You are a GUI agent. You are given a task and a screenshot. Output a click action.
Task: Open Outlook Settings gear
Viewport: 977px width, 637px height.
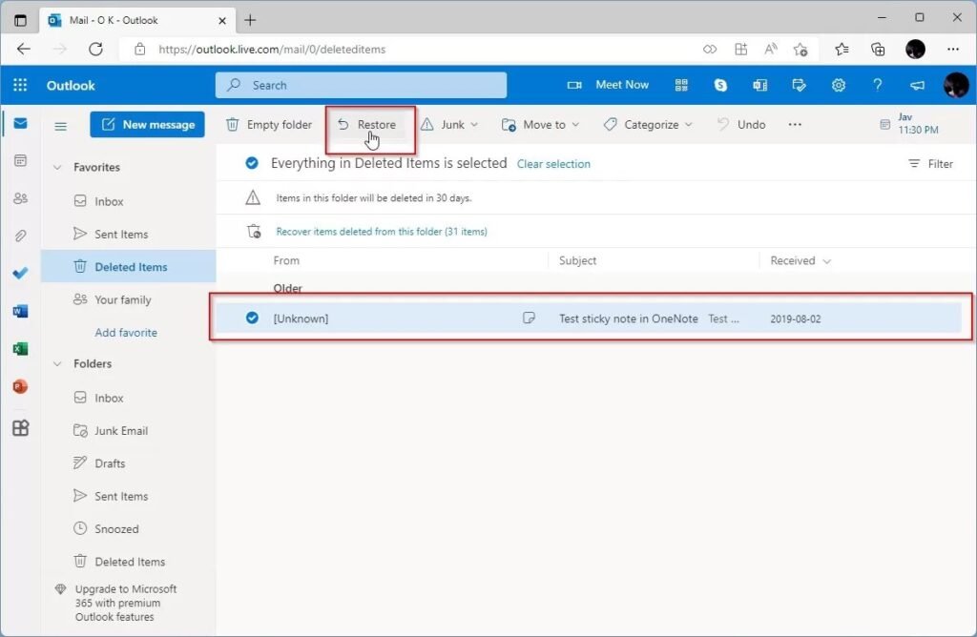[x=838, y=85]
